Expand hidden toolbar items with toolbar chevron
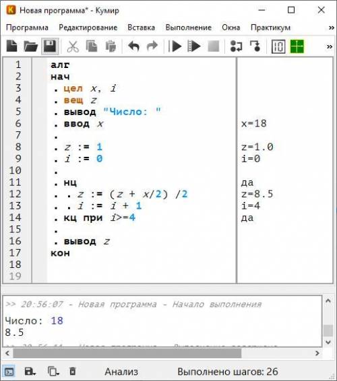The height and width of the screenshot is (381, 337). pos(330,46)
